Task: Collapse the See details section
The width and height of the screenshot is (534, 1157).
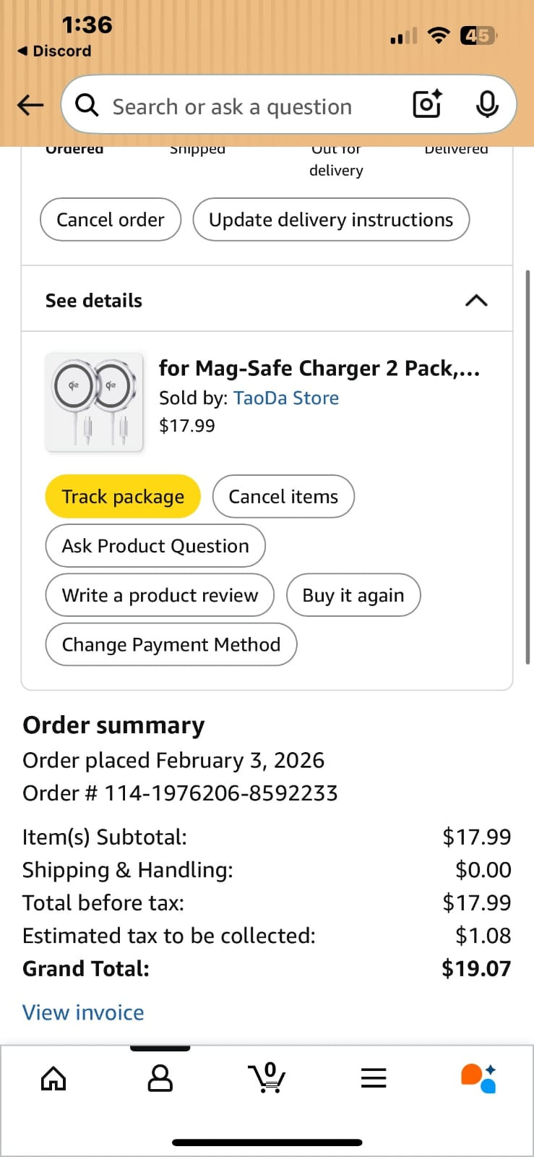Action: [476, 300]
